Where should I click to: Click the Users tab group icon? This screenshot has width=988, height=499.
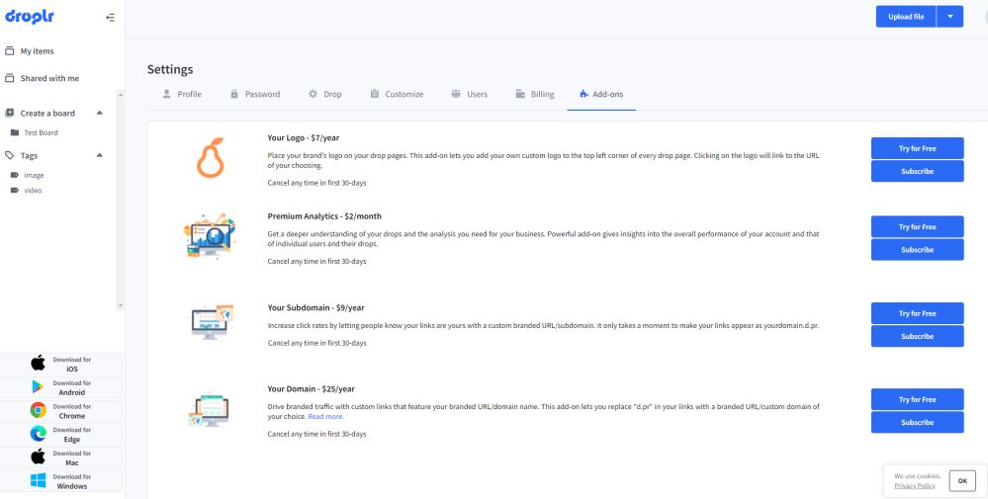[456, 94]
